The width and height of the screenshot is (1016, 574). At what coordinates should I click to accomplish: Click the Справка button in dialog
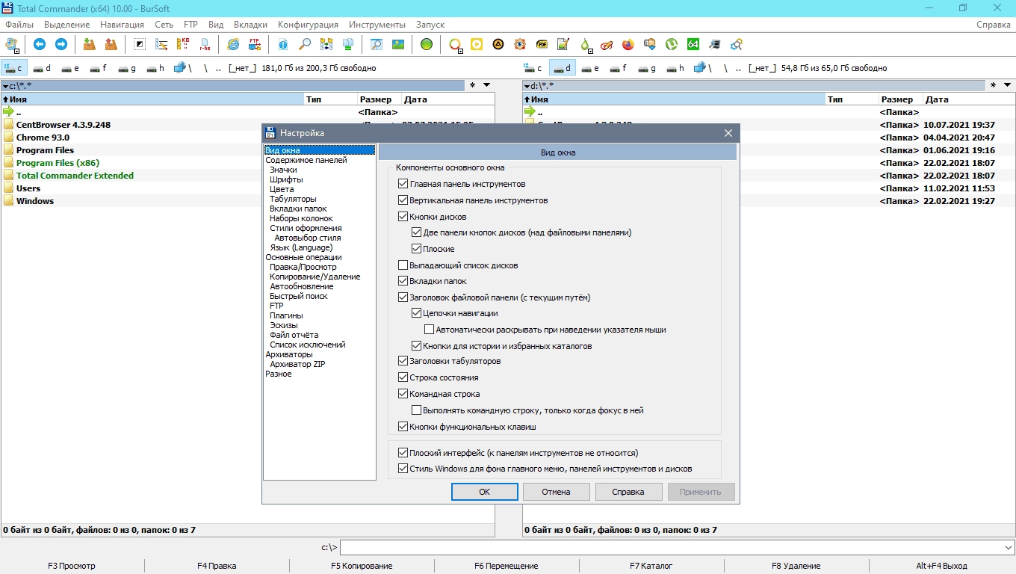(x=628, y=492)
